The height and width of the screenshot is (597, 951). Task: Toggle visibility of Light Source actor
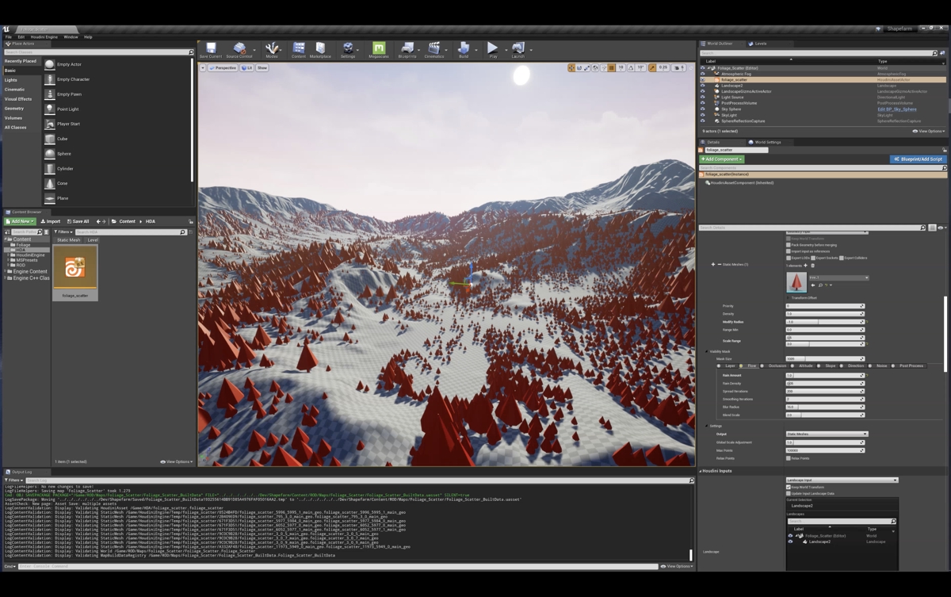click(702, 98)
